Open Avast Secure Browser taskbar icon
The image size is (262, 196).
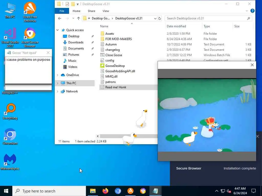pos(143,191)
